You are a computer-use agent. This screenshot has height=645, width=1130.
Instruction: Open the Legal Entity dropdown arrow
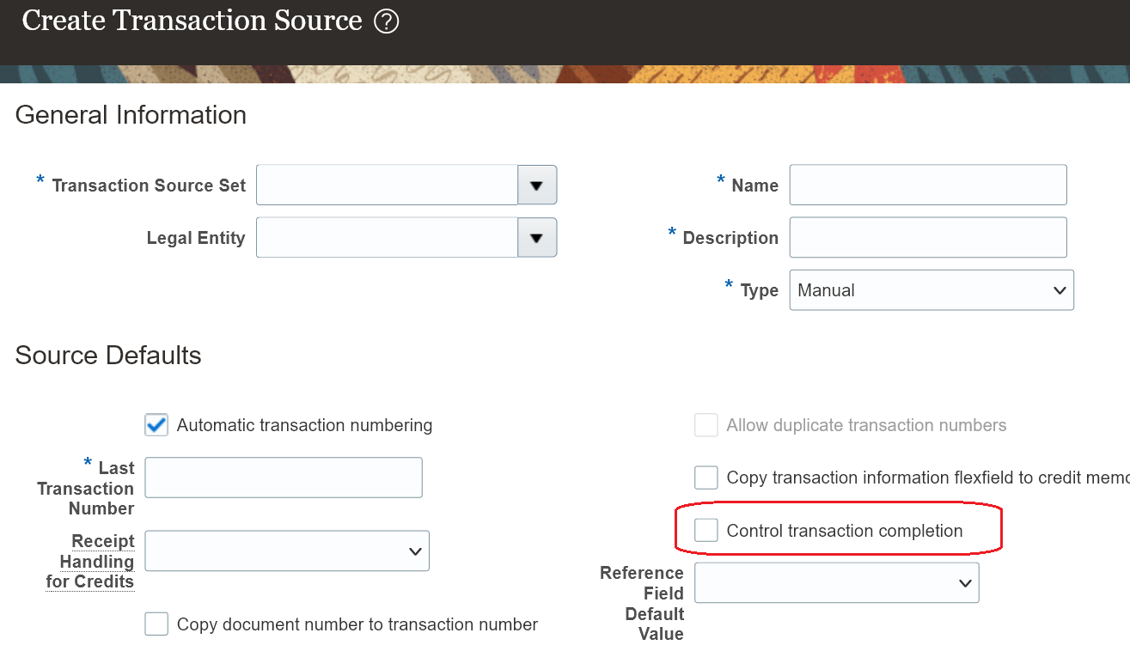click(537, 238)
